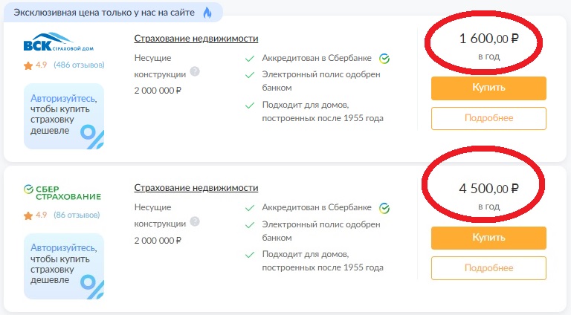The image size is (571, 315).
Task: Open Подробнее details for the Sber offer
Action: point(488,268)
